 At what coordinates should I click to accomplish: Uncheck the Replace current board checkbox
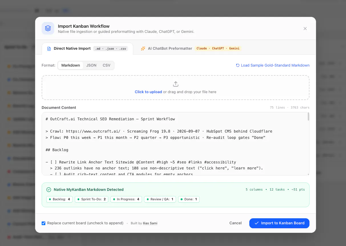[44, 223]
